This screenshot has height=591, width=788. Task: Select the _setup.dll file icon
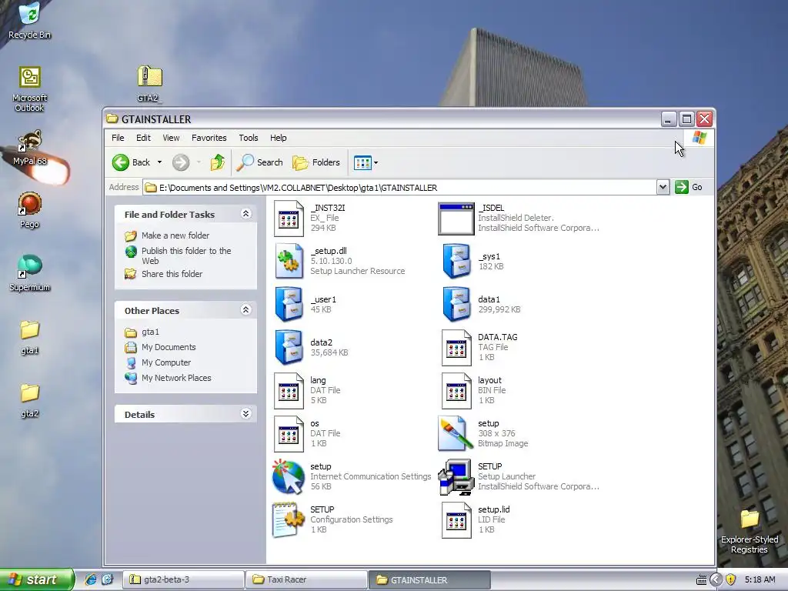coord(289,262)
